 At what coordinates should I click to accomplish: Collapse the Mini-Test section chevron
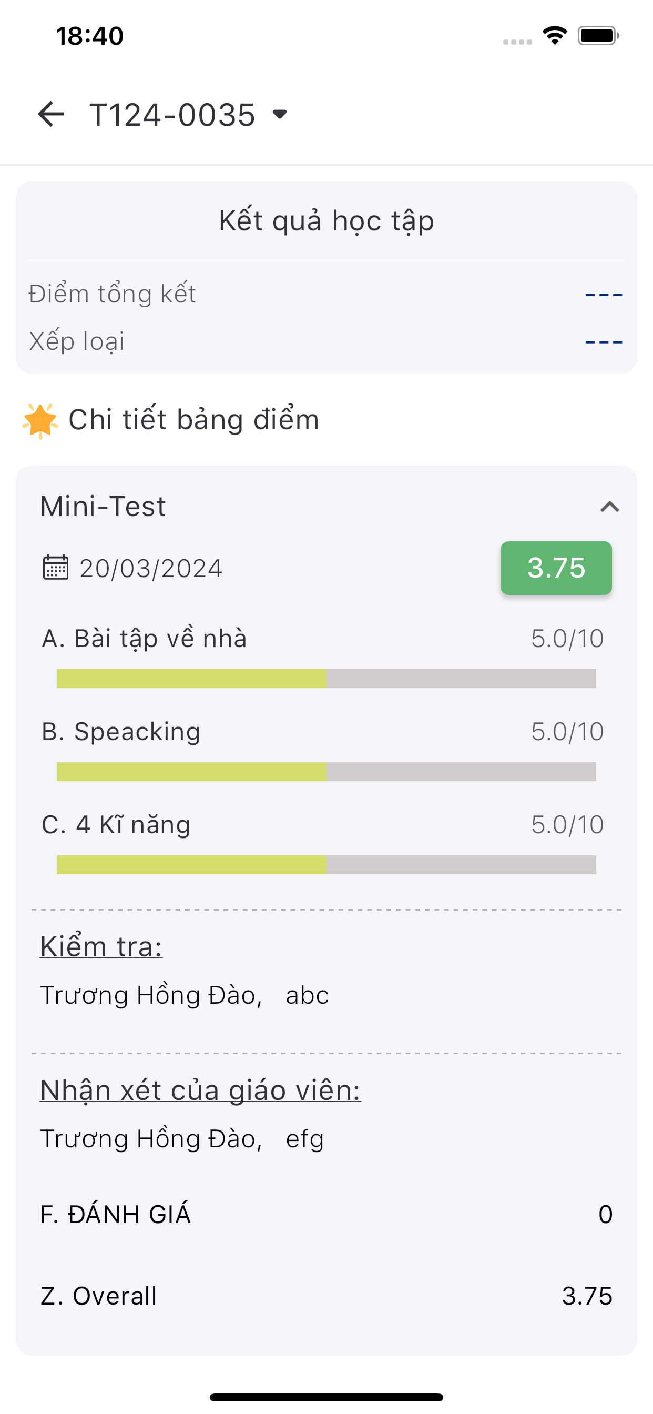610,506
